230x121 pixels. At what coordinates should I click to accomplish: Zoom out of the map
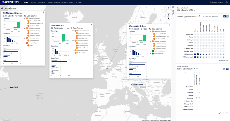tap(168, 11)
